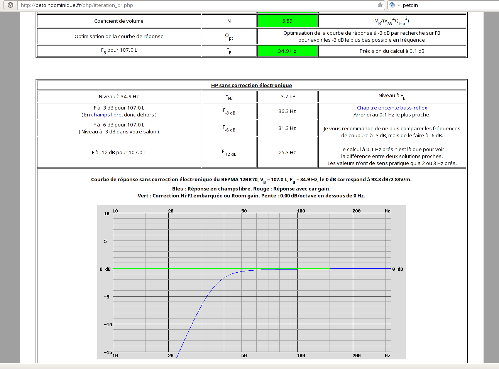Follow the 'champs libre' hyperlink

106,115
